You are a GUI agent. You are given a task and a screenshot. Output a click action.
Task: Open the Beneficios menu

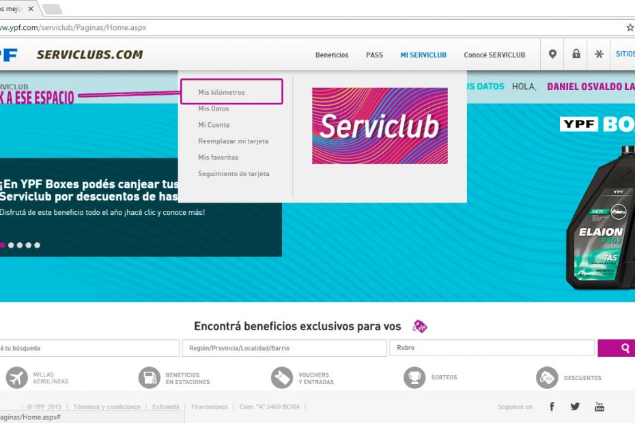tap(332, 55)
